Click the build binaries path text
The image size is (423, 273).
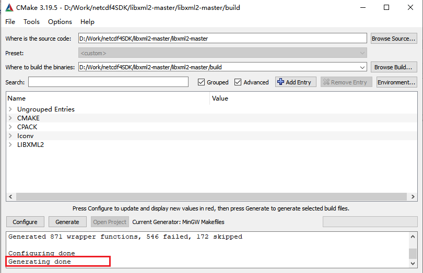tap(150, 67)
